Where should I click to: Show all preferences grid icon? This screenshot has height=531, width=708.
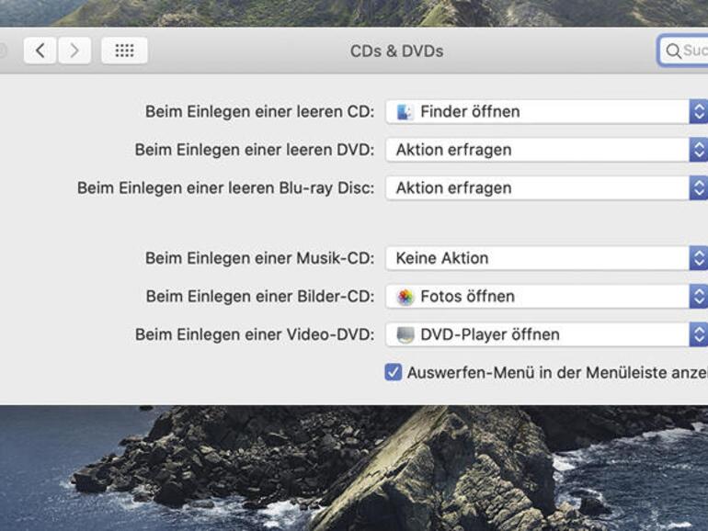point(124,51)
